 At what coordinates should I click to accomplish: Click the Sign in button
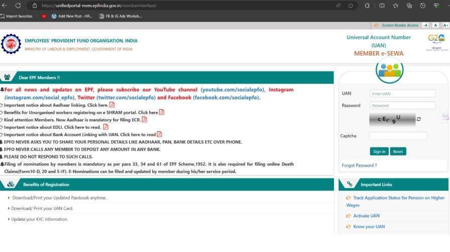pos(379,151)
